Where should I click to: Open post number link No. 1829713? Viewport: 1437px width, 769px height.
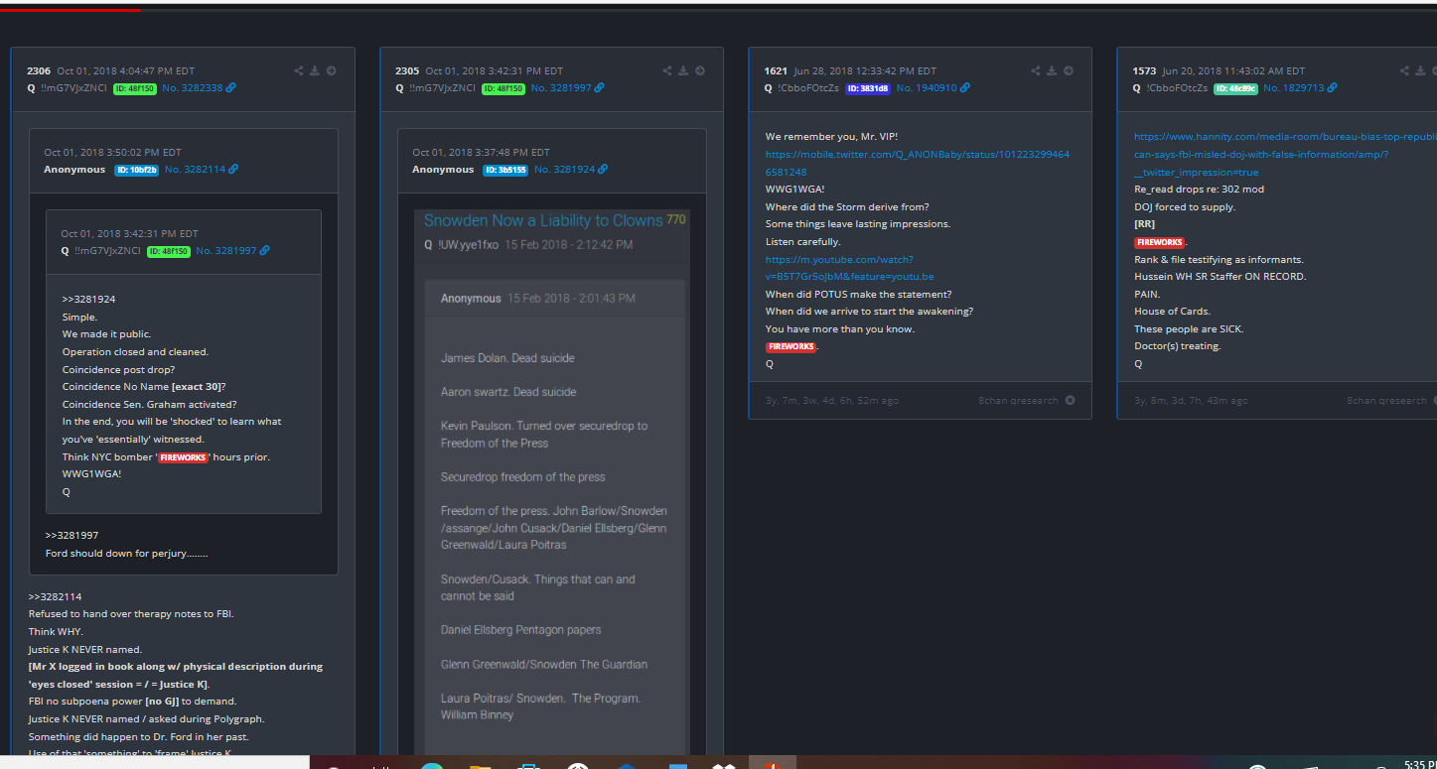(x=1294, y=88)
